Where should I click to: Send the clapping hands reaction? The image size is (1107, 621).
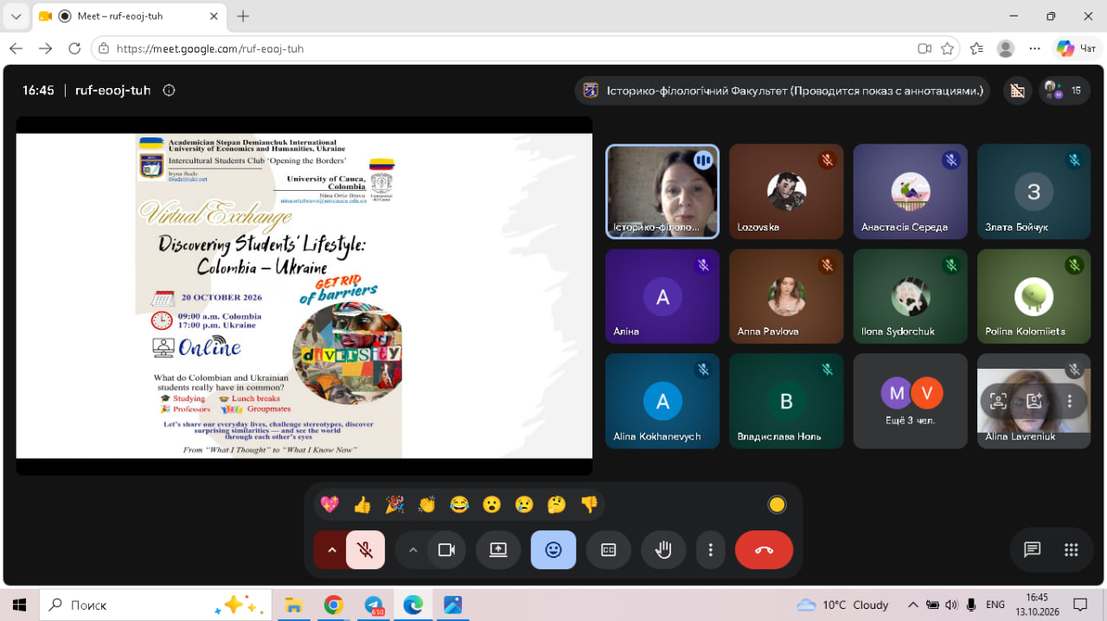(427, 504)
